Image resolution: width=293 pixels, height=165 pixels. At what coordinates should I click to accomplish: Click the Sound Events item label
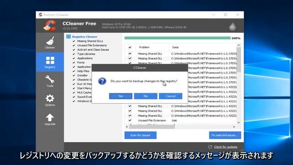[x=84, y=97]
